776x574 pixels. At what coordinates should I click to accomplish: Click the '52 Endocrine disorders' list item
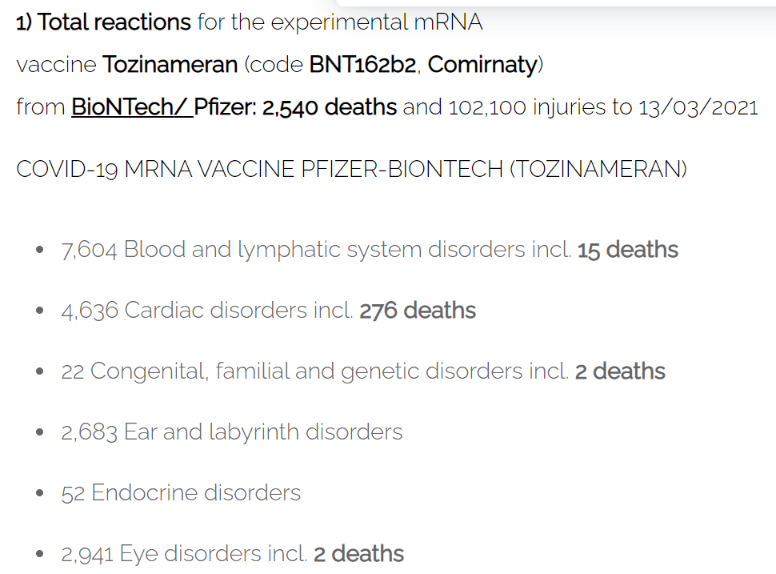coord(181,493)
